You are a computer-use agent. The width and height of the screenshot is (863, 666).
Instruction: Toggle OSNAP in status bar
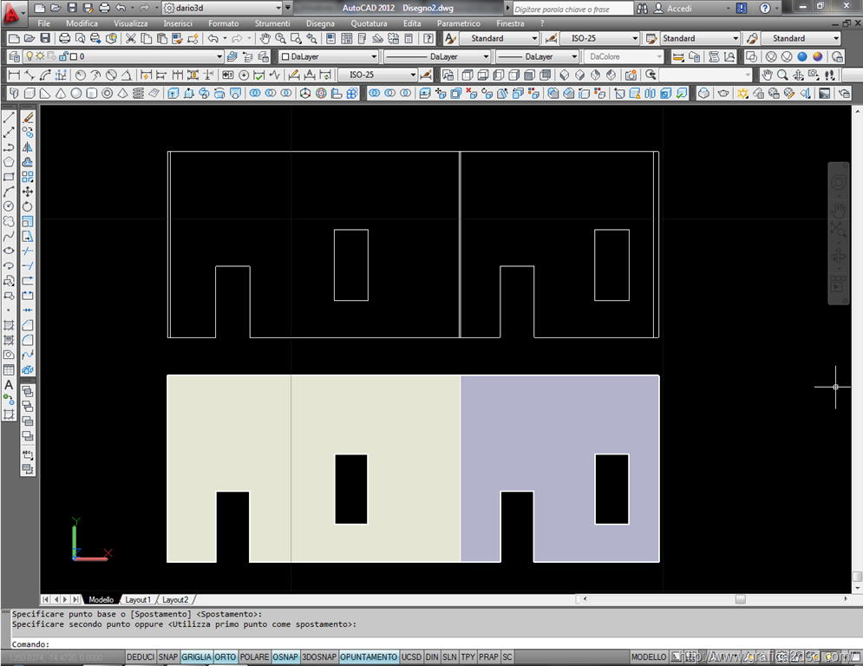pyautogui.click(x=285, y=657)
